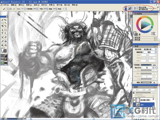This screenshot has width=160, height=120.
Task: Select the Text tool
Action: [x=3, y=33]
